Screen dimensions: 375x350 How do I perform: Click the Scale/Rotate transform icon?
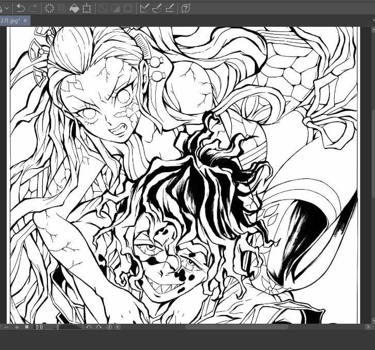tap(87, 9)
